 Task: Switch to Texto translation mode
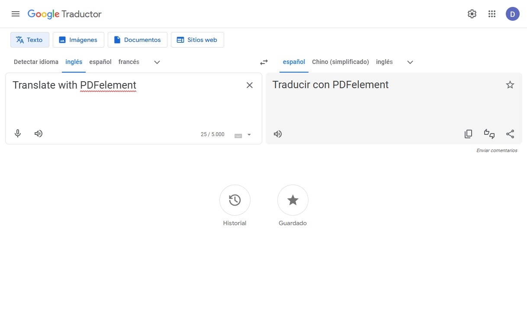(x=30, y=40)
